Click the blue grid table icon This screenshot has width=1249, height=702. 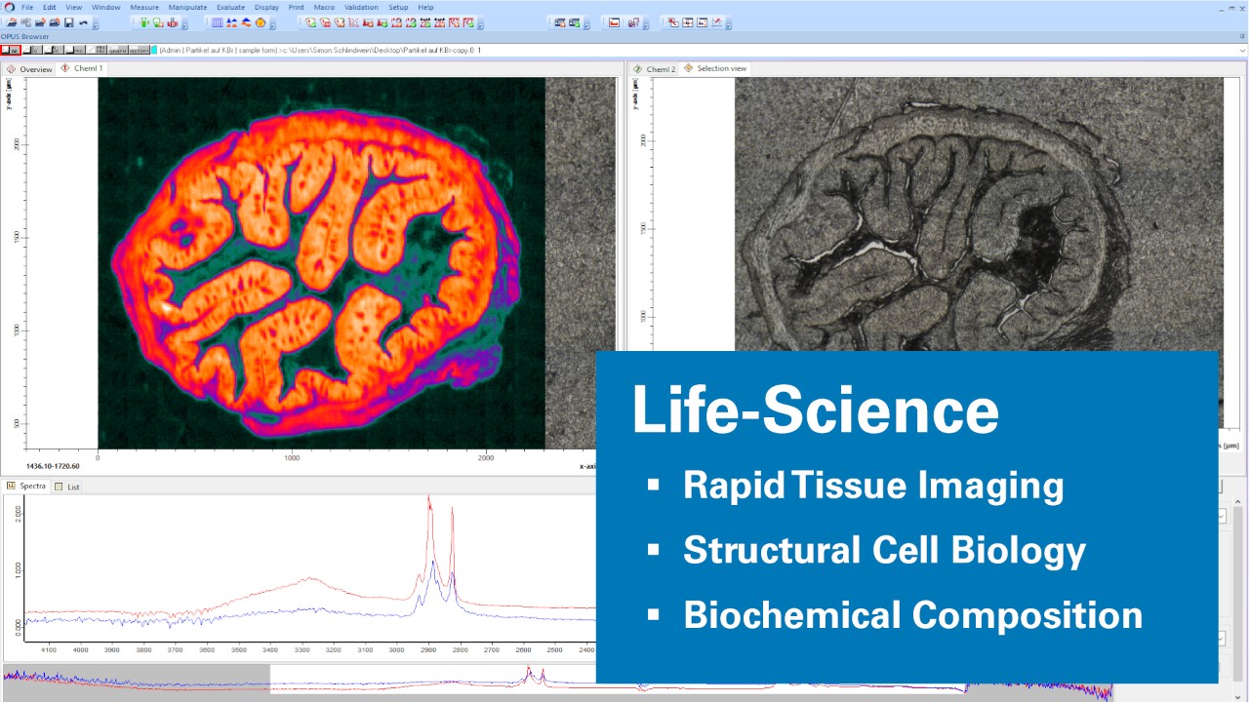click(218, 22)
